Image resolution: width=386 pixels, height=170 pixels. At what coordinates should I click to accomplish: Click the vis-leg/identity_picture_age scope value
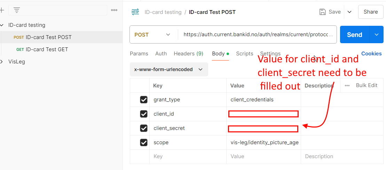265,142
